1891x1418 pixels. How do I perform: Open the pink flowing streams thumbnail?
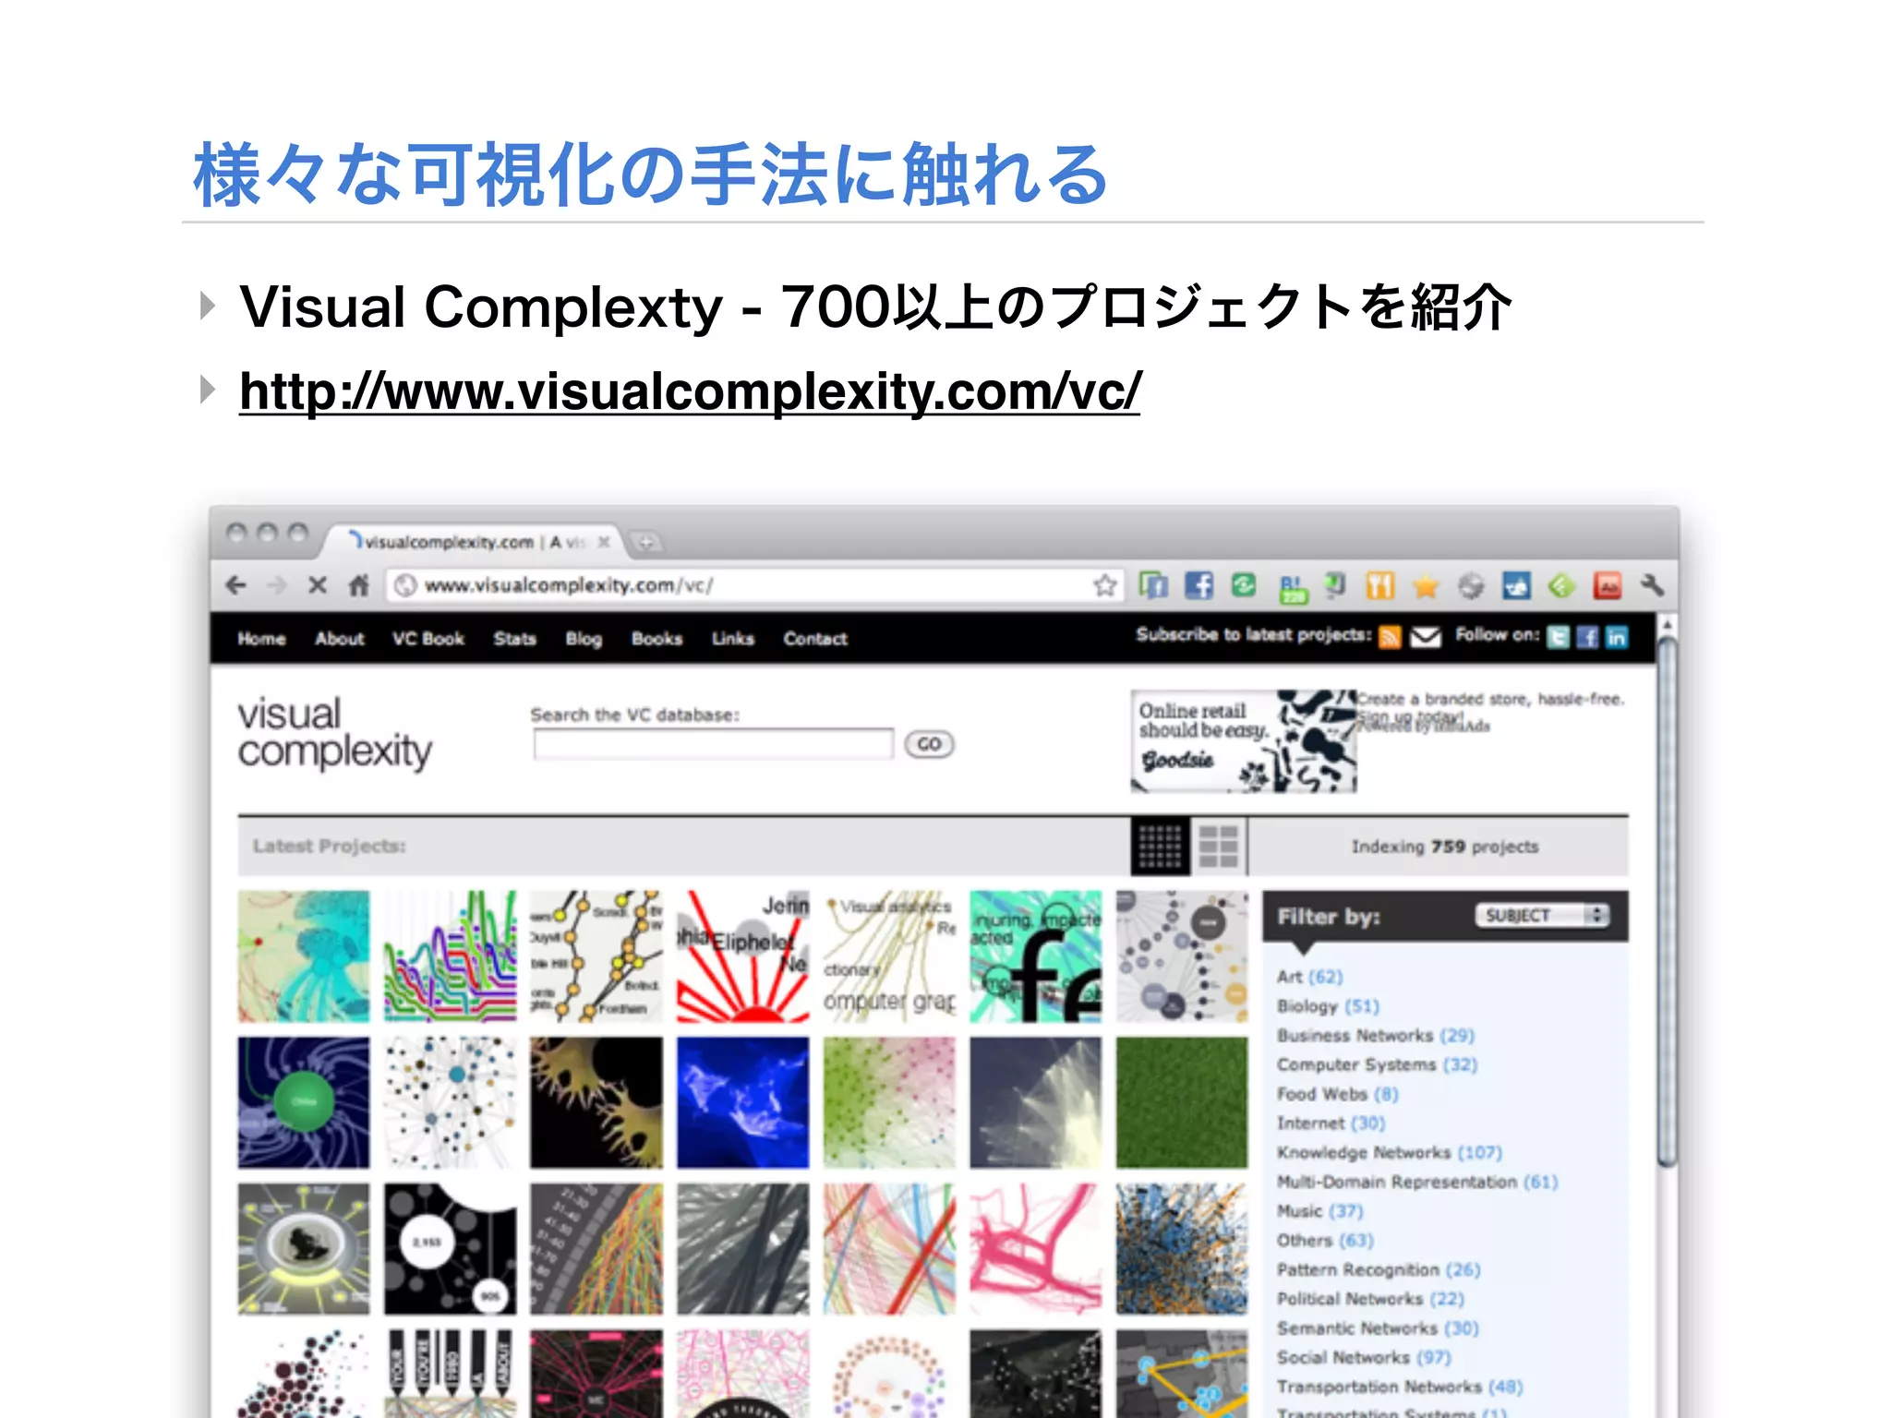pyautogui.click(x=1035, y=1249)
